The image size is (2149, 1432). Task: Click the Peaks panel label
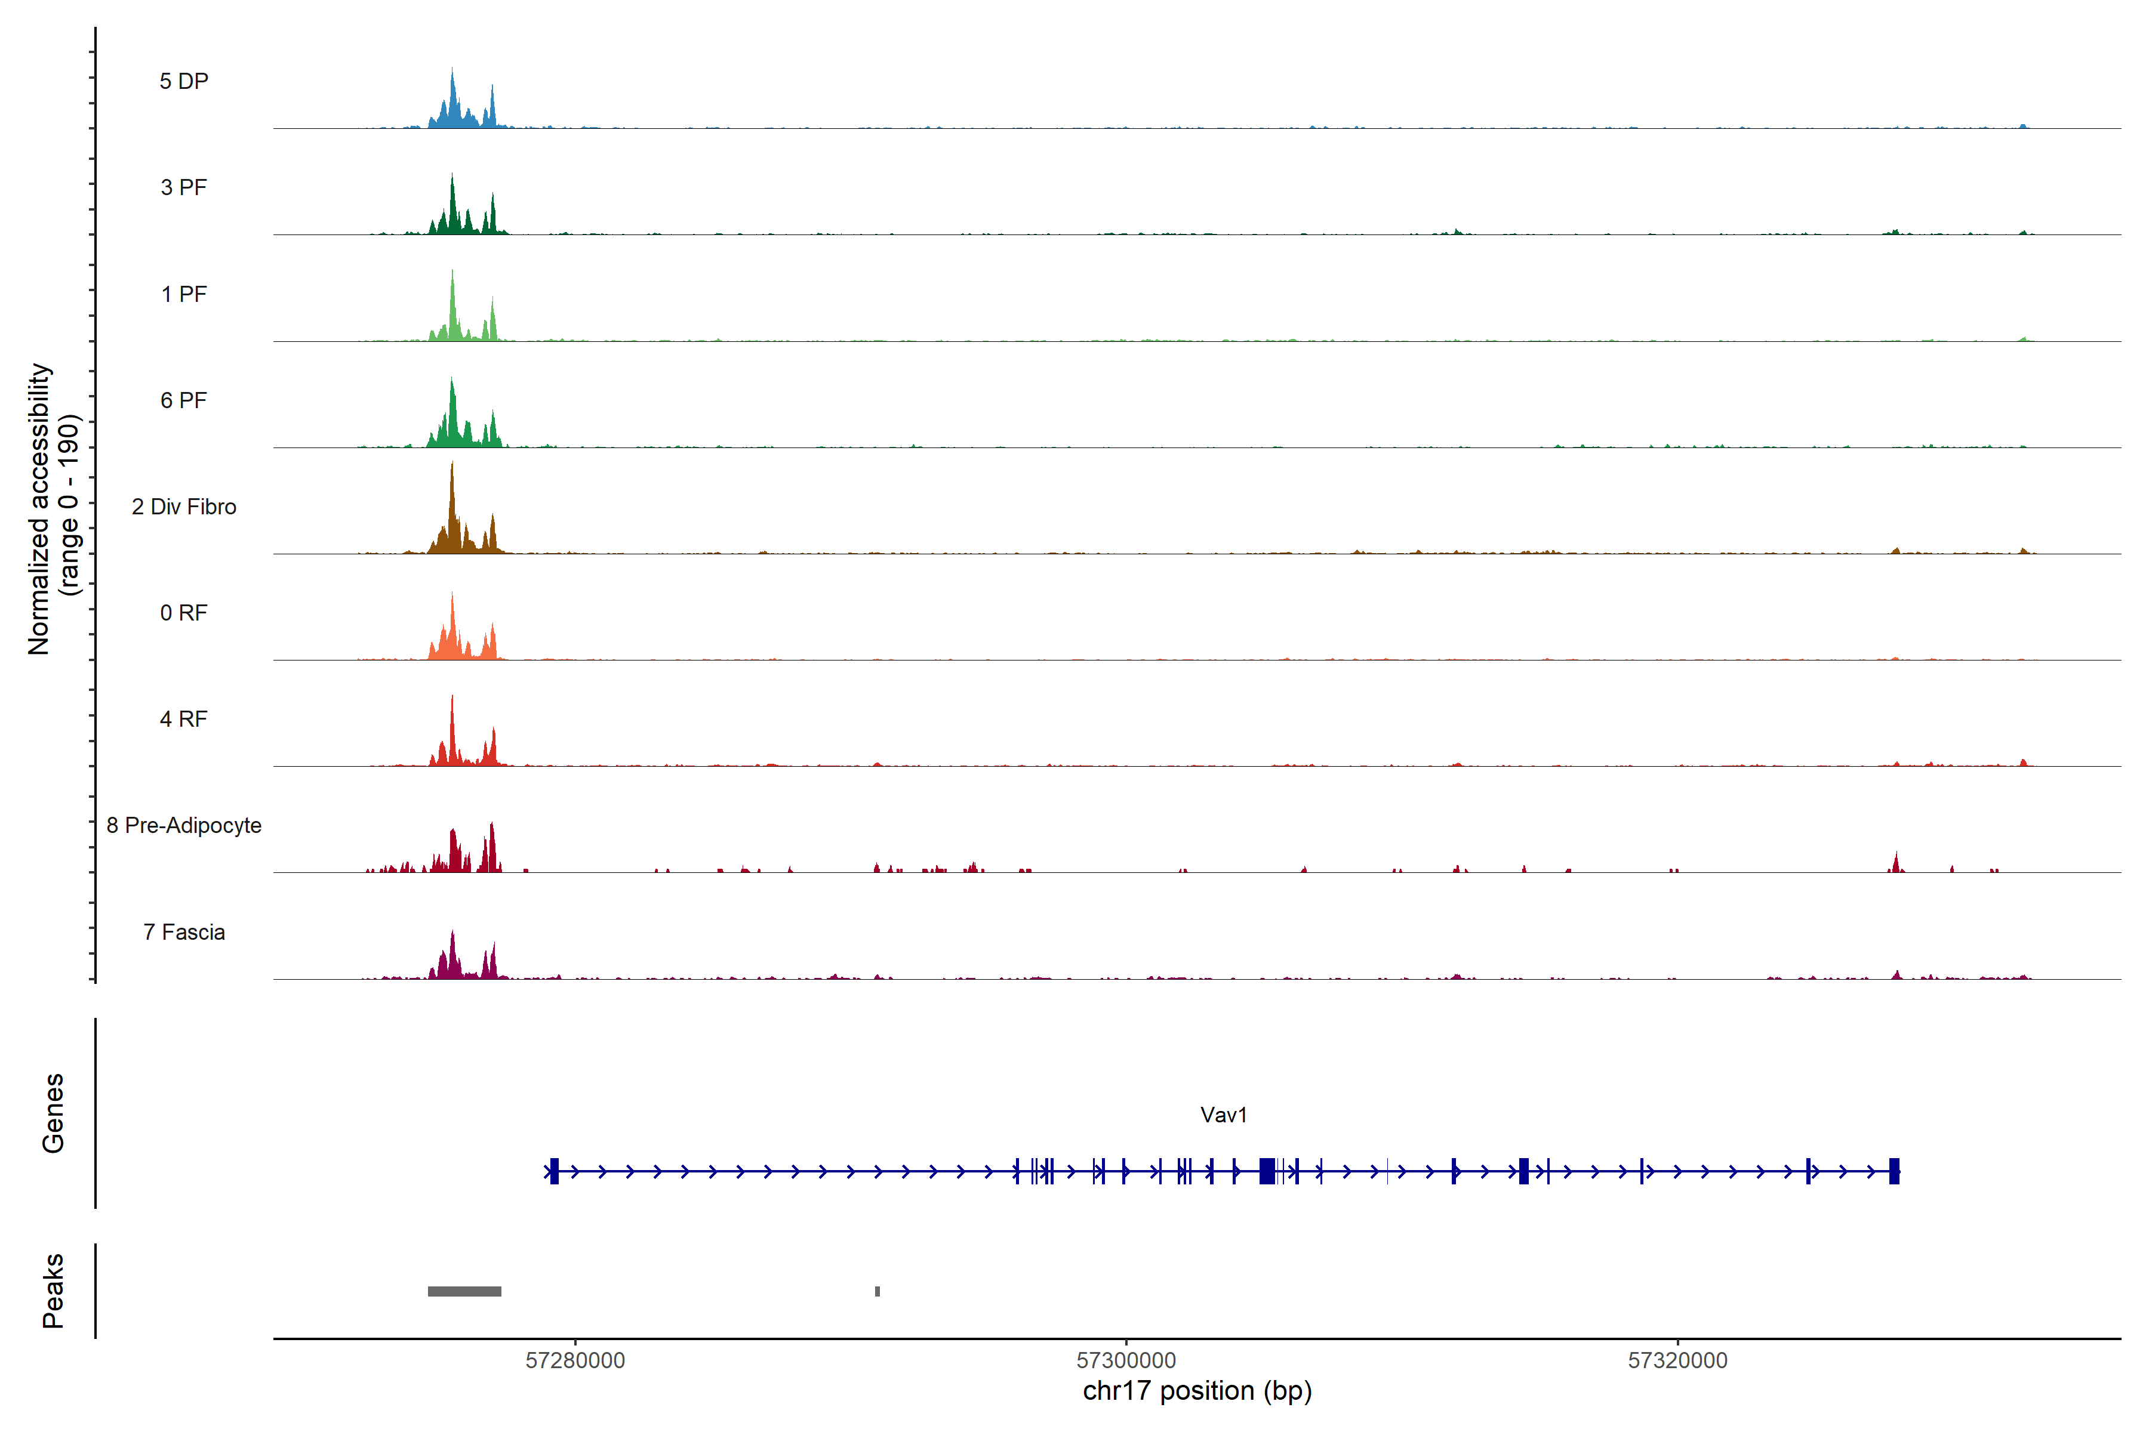pos(53,1291)
